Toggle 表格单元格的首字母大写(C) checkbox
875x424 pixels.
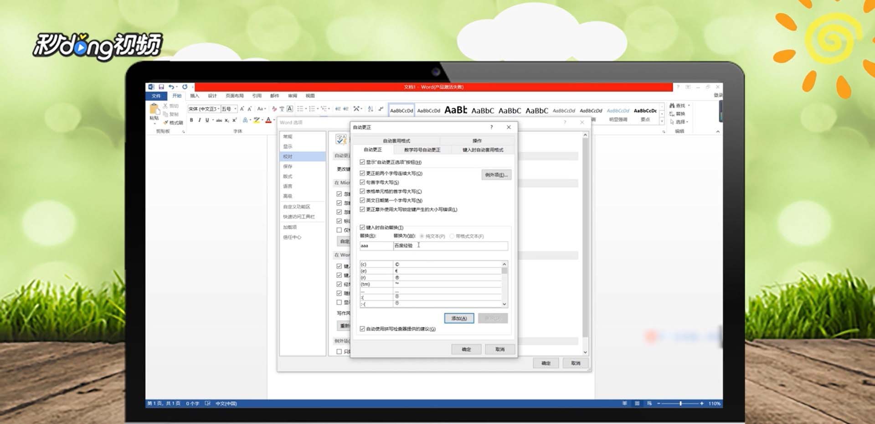(x=362, y=191)
